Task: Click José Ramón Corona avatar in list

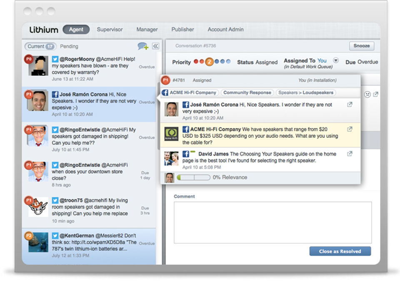Action: tap(38, 101)
